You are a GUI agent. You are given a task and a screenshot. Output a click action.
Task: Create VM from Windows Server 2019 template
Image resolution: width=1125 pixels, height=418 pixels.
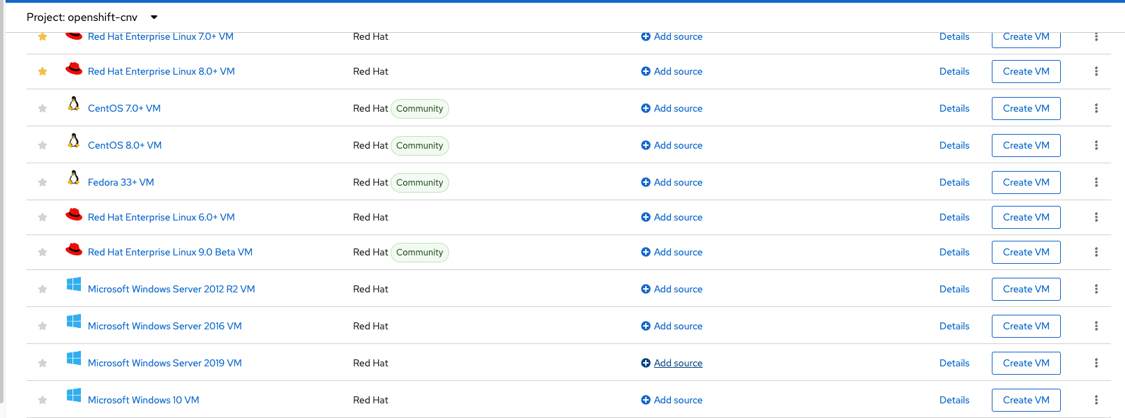tap(1026, 363)
